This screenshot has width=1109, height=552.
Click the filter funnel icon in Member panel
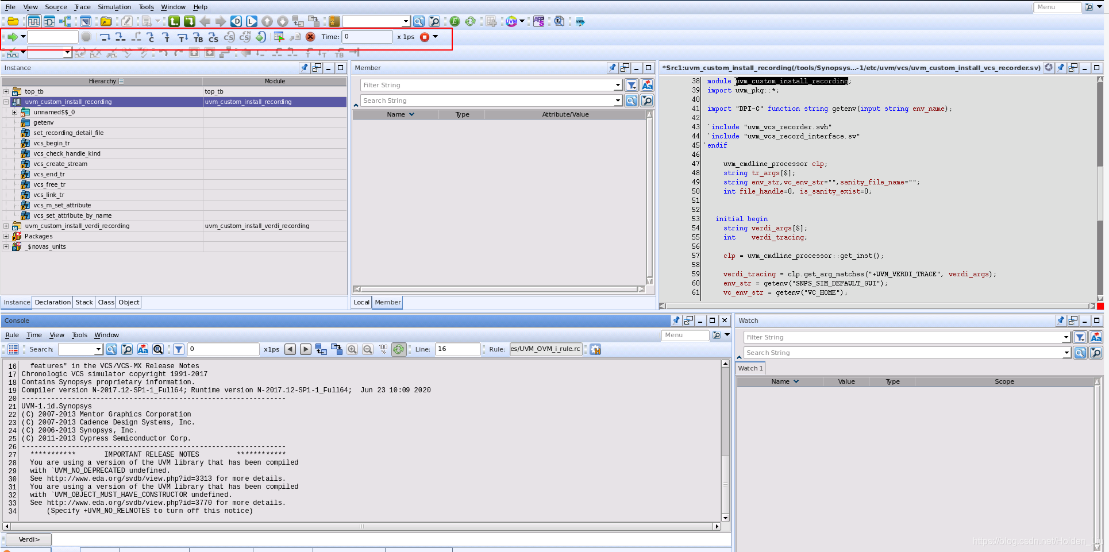pyautogui.click(x=631, y=85)
